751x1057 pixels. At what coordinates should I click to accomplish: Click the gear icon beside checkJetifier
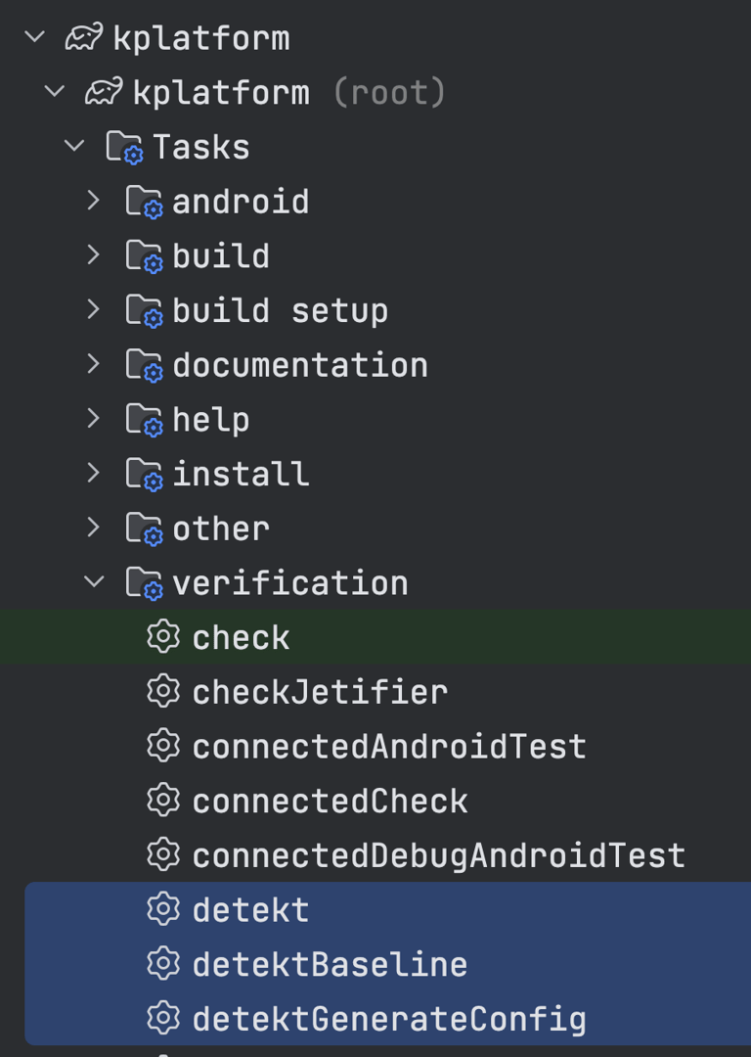163,692
